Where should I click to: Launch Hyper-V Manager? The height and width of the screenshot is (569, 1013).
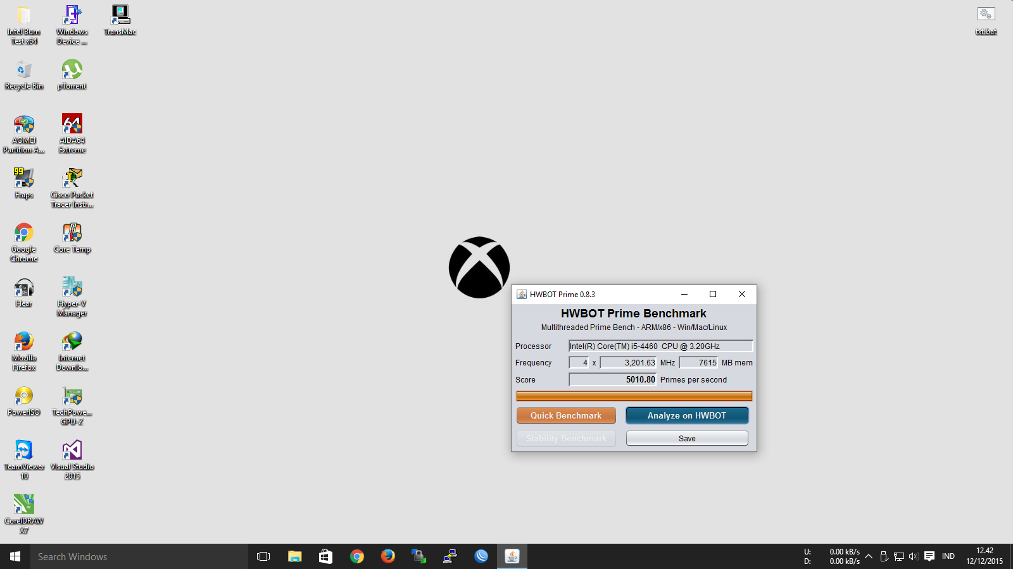coord(72,297)
